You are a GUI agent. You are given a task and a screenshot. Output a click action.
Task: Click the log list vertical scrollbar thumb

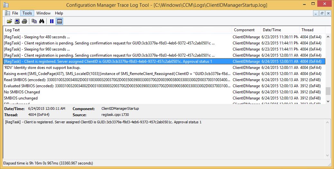pyautogui.click(x=328, y=91)
